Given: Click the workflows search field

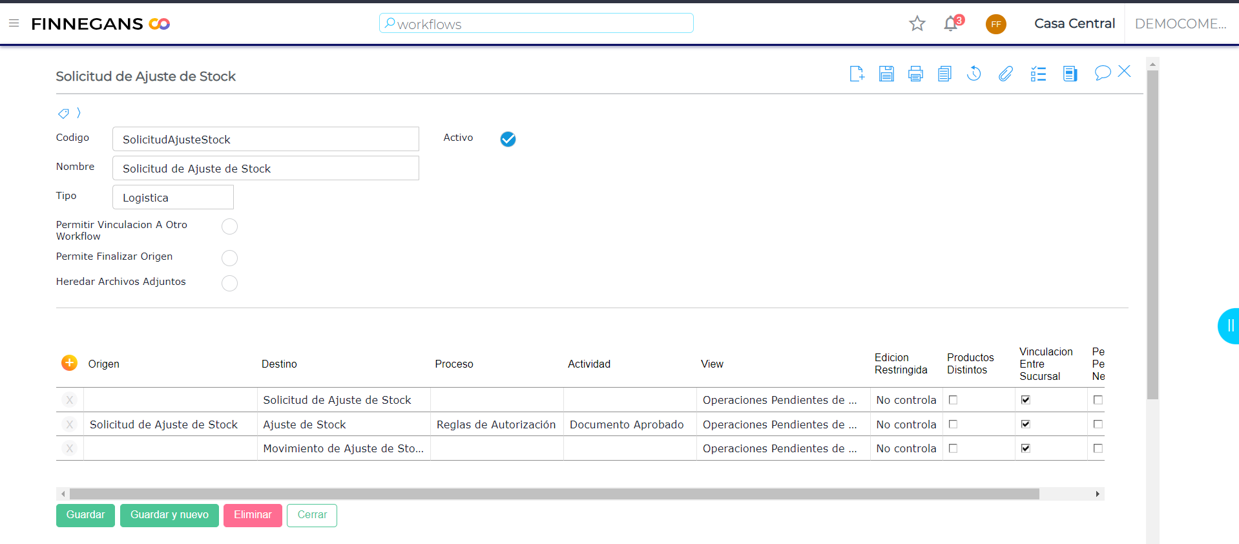Looking at the screenshot, I should 536,24.
